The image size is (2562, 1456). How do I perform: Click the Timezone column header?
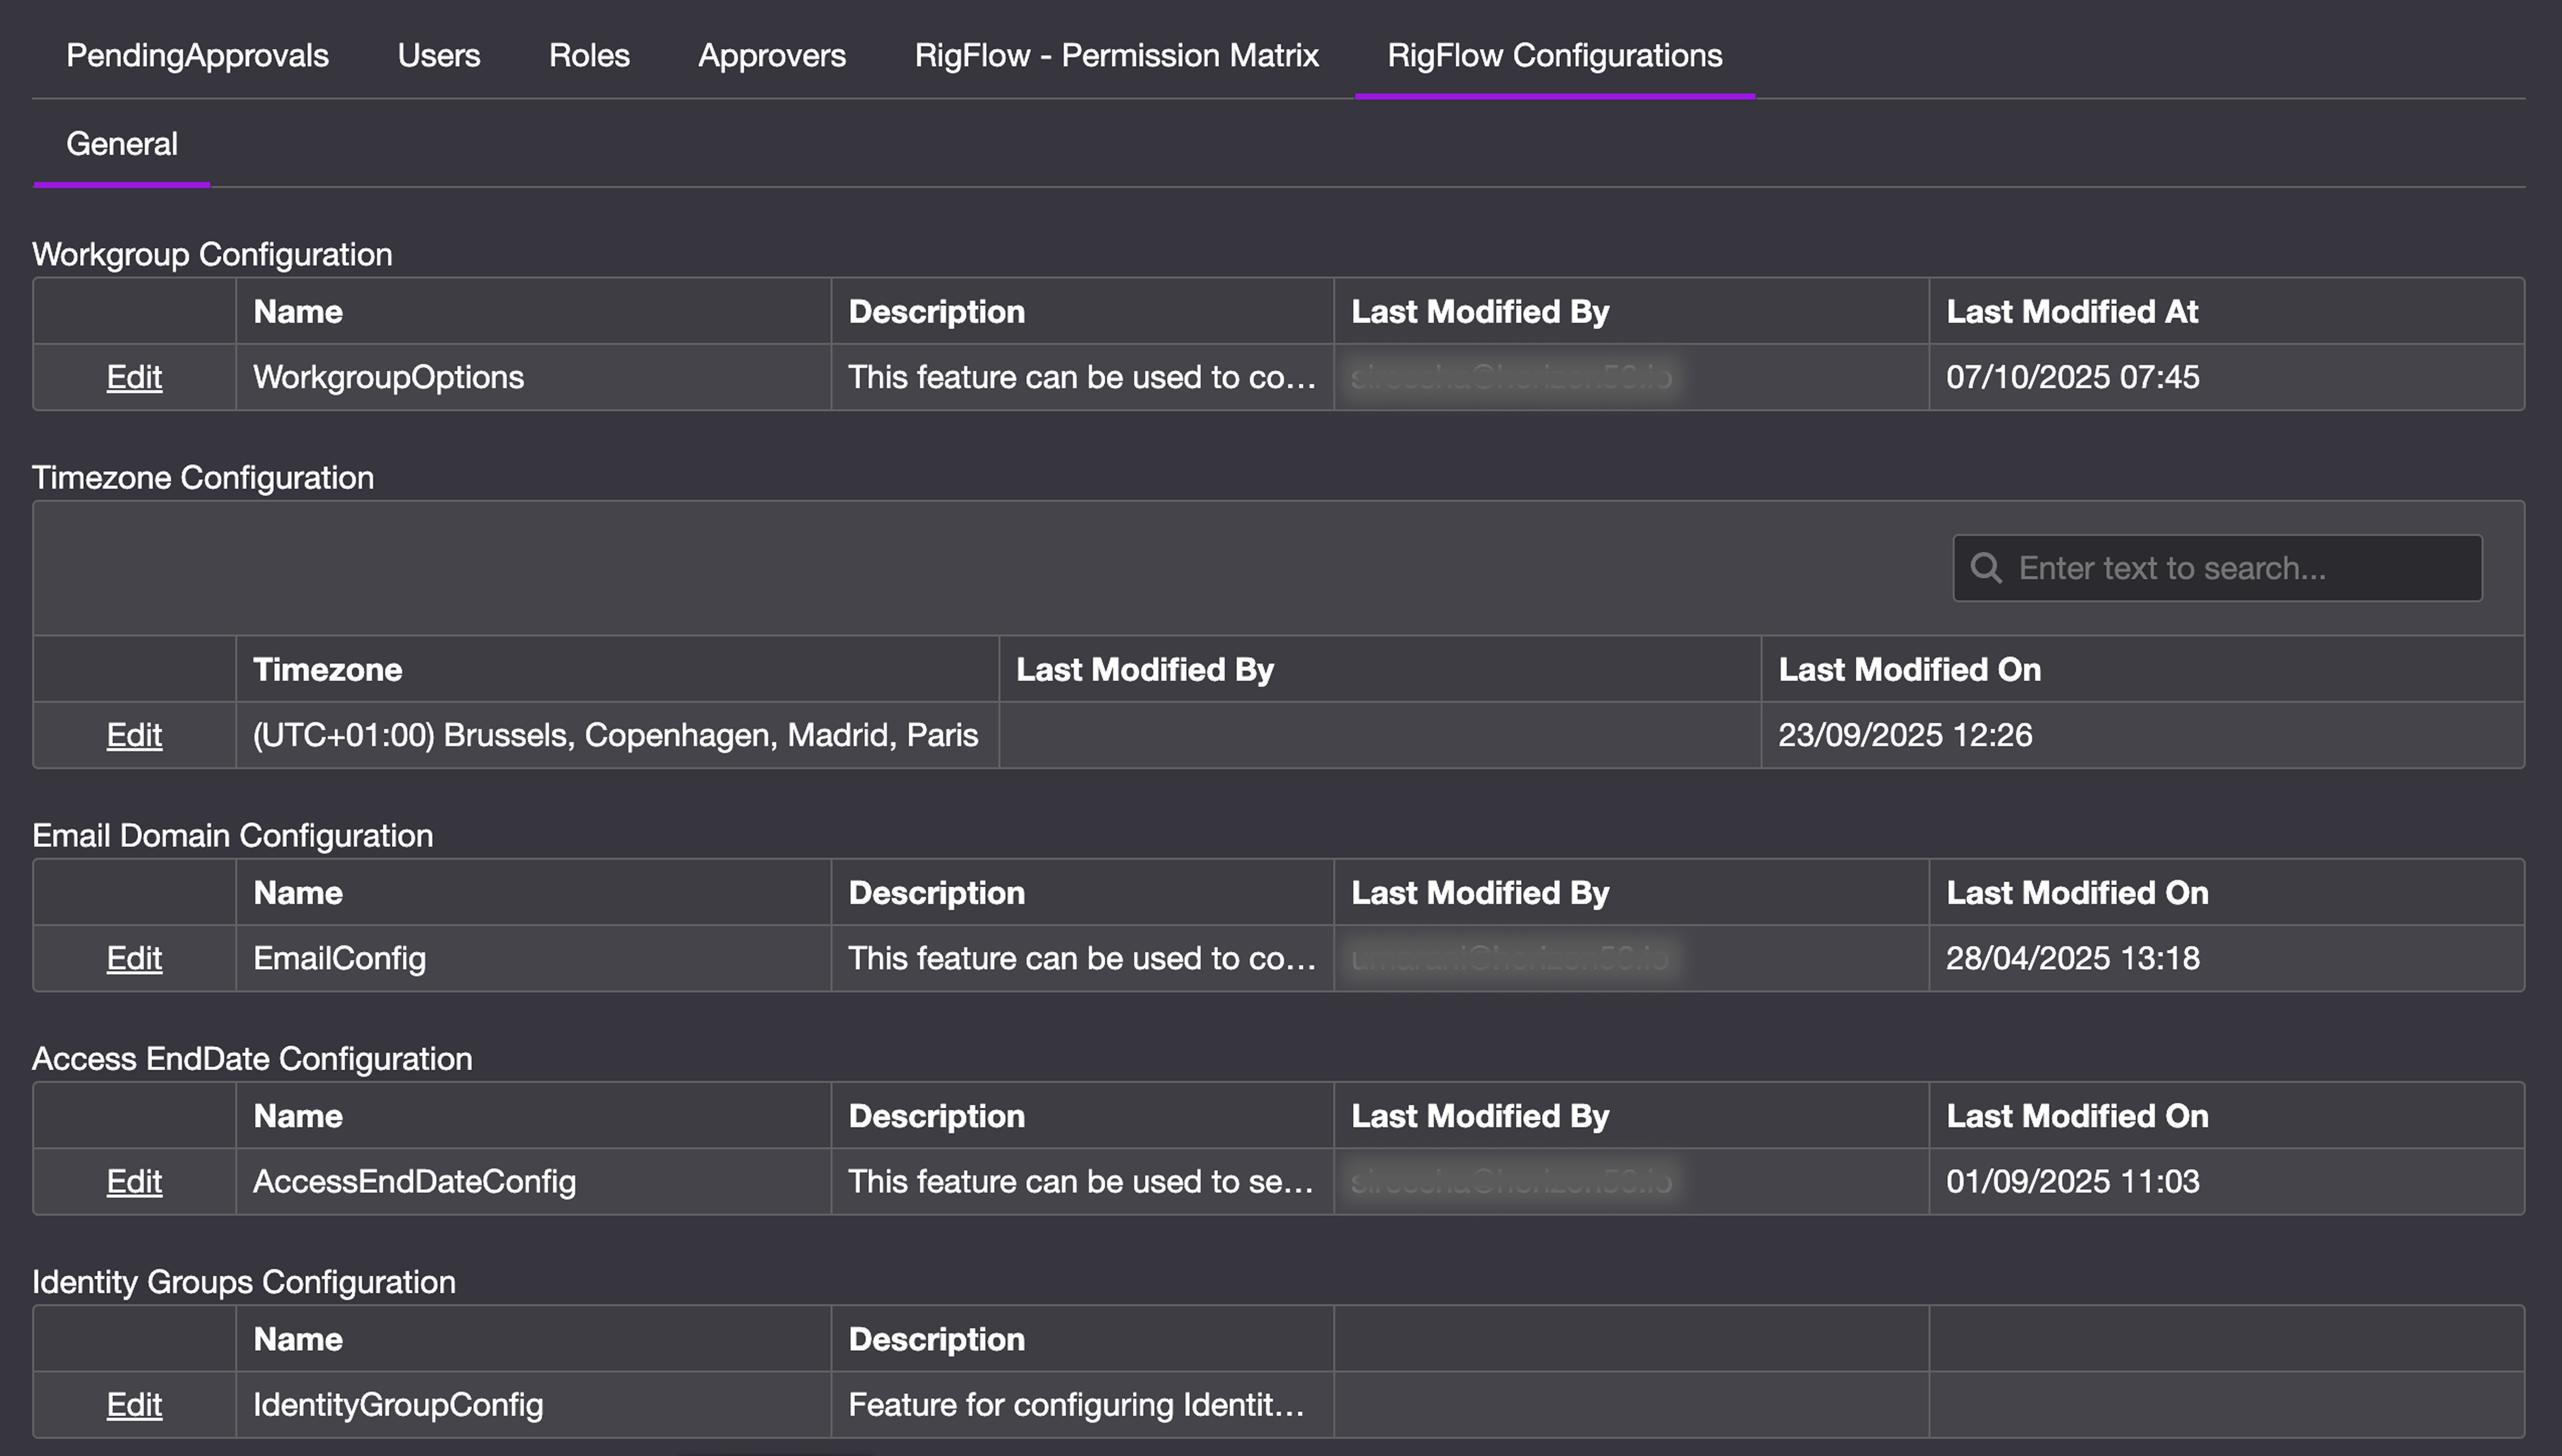click(327, 669)
